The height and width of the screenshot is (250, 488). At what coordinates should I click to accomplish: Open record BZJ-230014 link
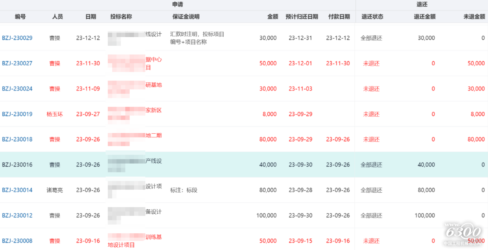(x=17, y=190)
